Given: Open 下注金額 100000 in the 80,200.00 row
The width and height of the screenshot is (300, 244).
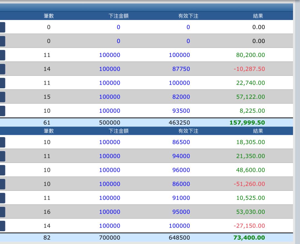Looking at the screenshot, I should pyautogui.click(x=110, y=55).
